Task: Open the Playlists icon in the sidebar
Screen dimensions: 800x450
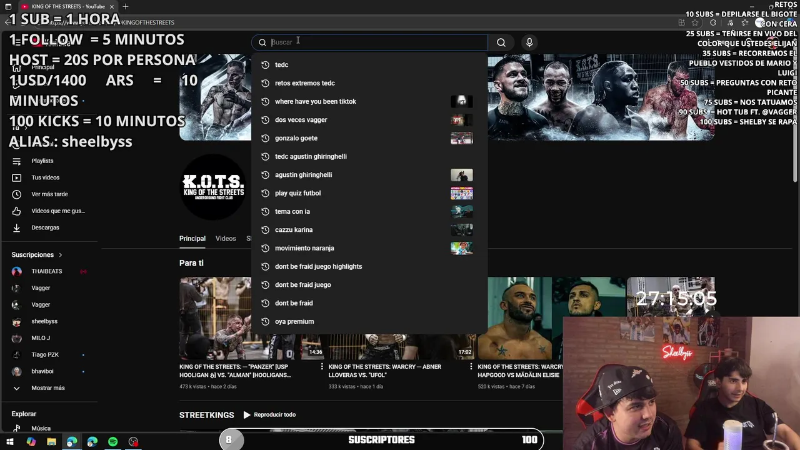Action: coord(17,161)
